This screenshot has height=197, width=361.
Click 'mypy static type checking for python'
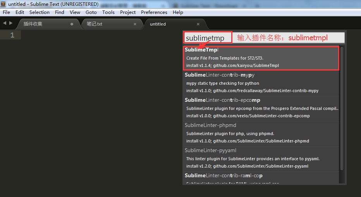tap(223, 83)
